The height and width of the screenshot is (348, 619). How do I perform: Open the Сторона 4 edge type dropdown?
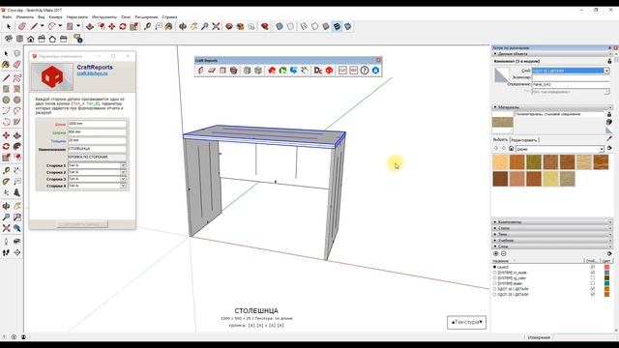point(123,186)
